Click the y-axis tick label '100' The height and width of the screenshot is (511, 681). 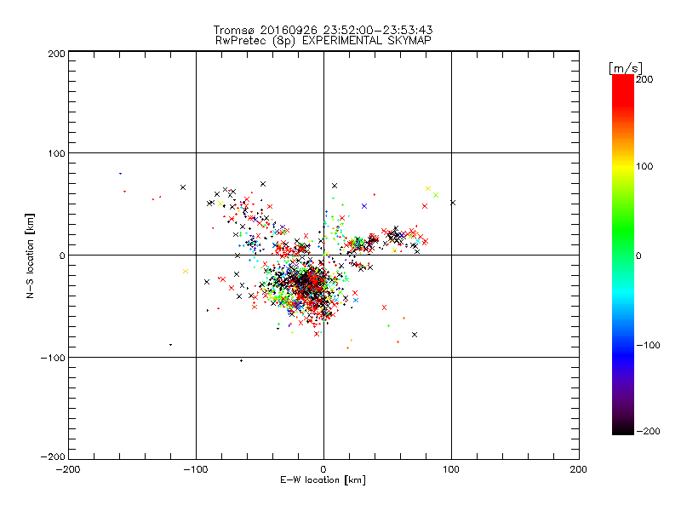pos(56,153)
